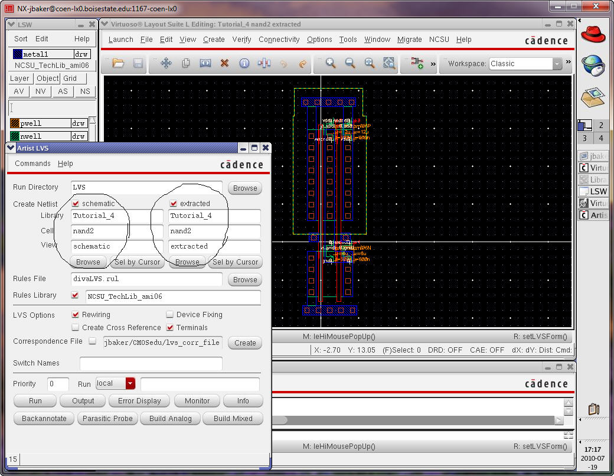Click the Rules File input field
This screenshot has width=614, height=476.
(x=146, y=279)
